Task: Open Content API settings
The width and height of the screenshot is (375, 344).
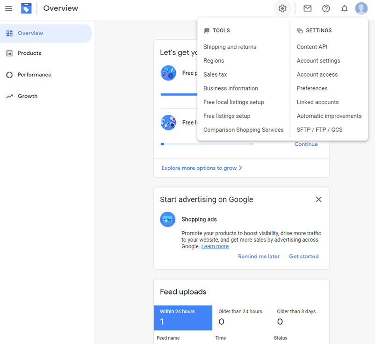Action: coord(312,47)
